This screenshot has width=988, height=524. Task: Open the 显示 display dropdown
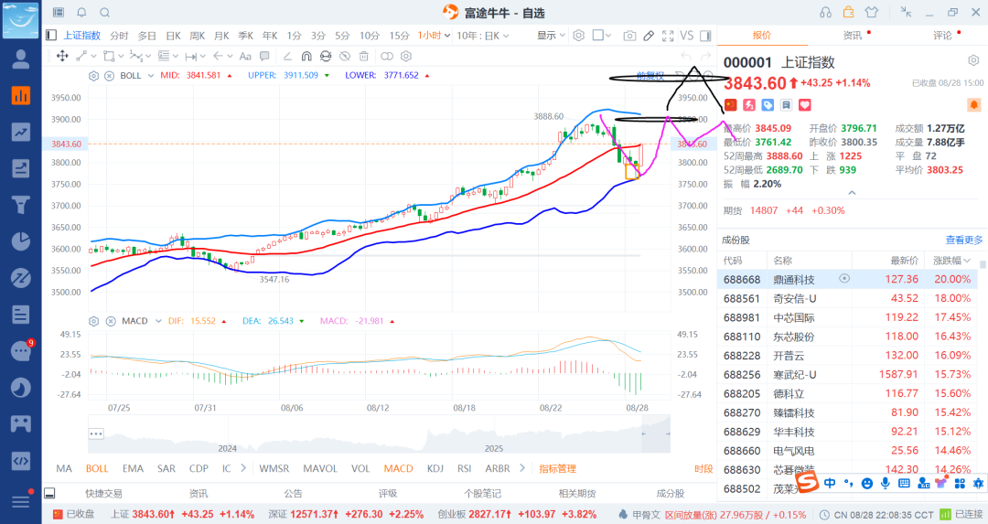pos(551,36)
